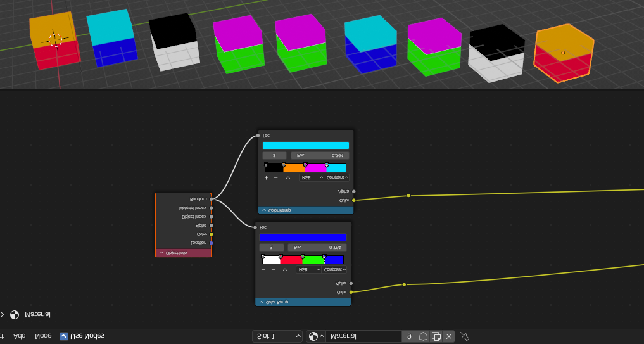The height and width of the screenshot is (344, 644).
Task: Select the red stop on the color ramp
Action: pos(281,257)
